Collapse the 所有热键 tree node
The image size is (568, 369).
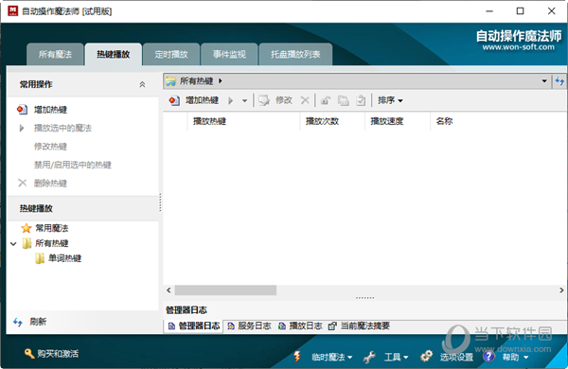pyautogui.click(x=13, y=244)
